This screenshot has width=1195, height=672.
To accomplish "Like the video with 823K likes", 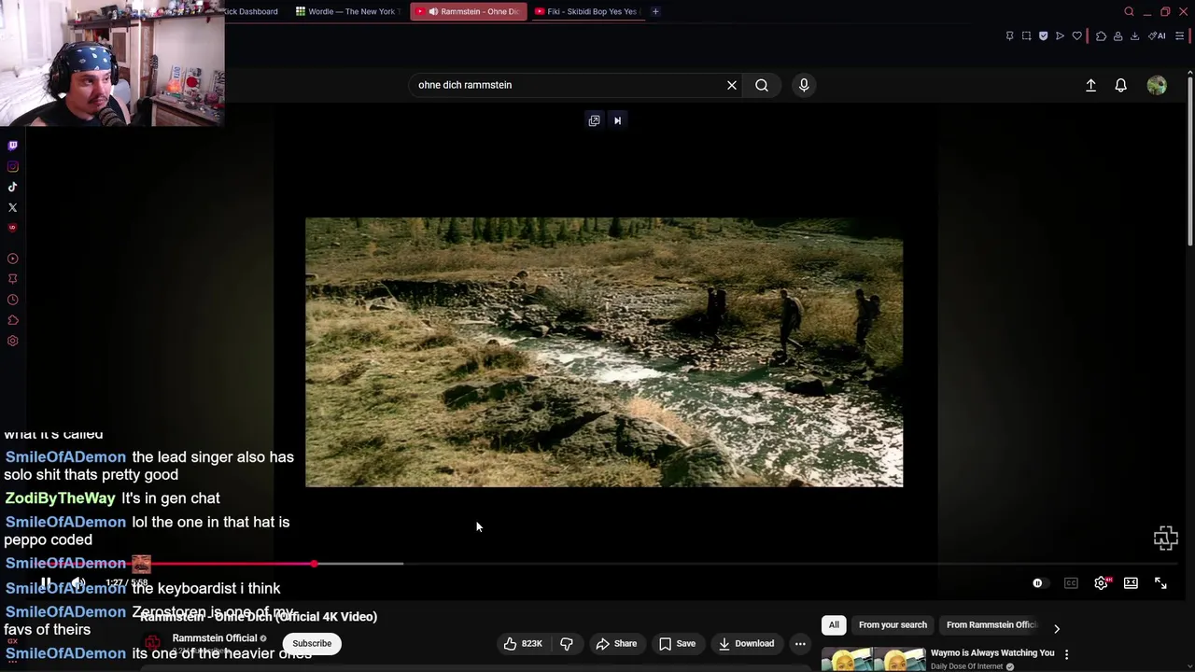I will click(523, 643).
